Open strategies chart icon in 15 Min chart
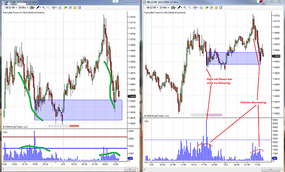This screenshot has height=172, width=285. click(212, 8)
